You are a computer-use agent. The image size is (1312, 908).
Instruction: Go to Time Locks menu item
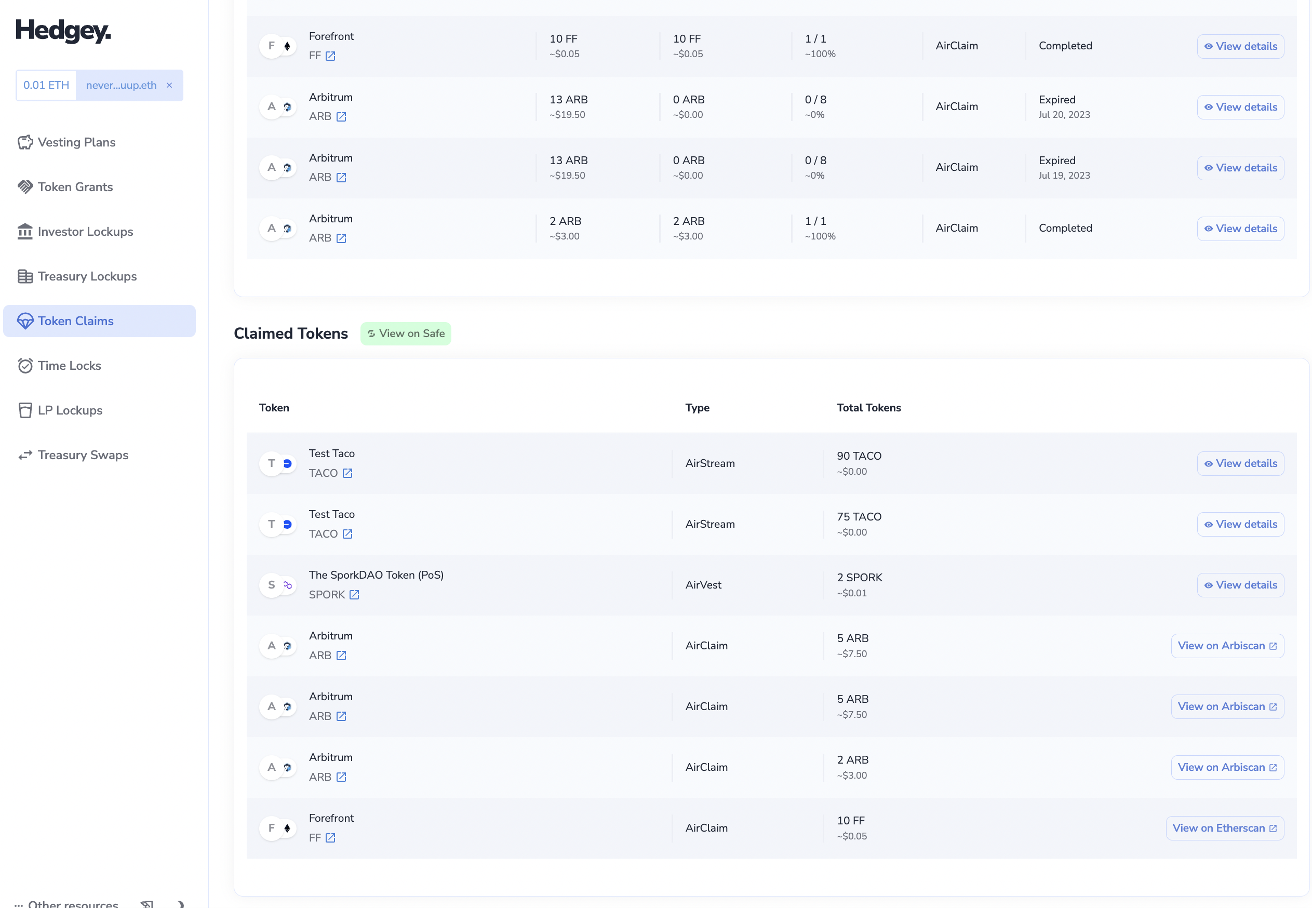(70, 366)
